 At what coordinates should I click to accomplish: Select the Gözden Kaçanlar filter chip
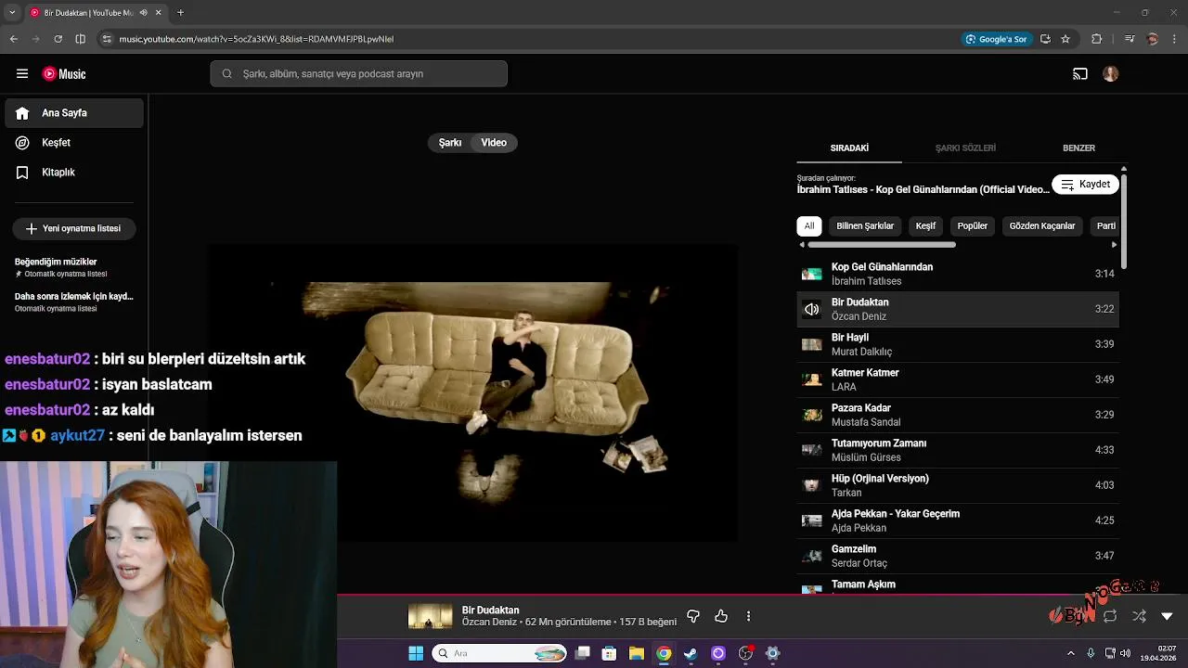tap(1042, 226)
